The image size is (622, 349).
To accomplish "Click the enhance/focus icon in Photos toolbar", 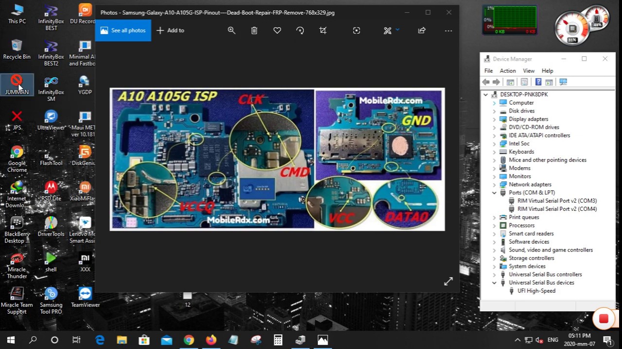I will [357, 31].
